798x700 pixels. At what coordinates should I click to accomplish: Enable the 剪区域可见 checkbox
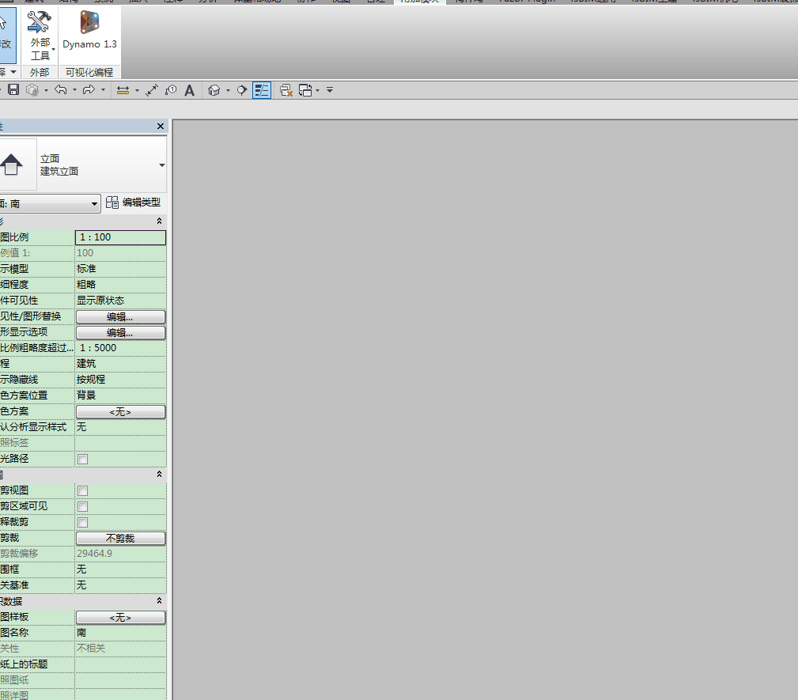[82, 506]
